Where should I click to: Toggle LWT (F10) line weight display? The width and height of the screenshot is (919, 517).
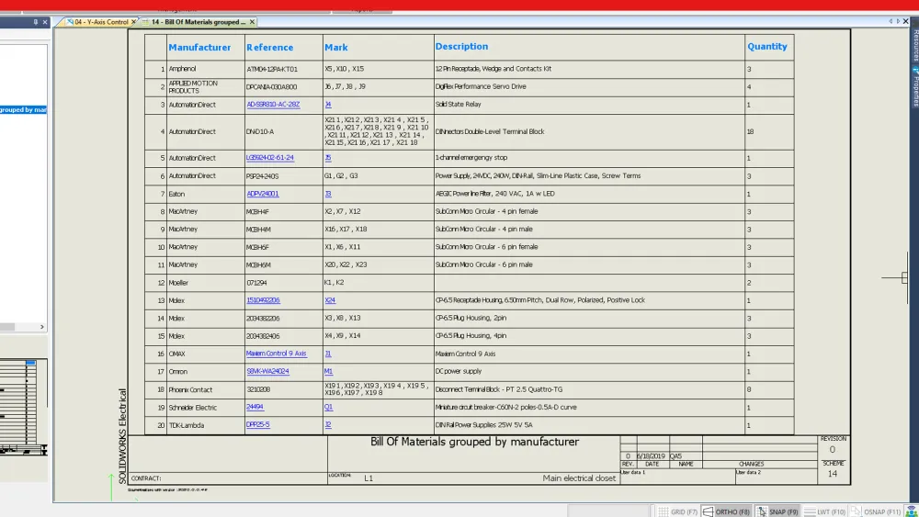(x=824, y=511)
